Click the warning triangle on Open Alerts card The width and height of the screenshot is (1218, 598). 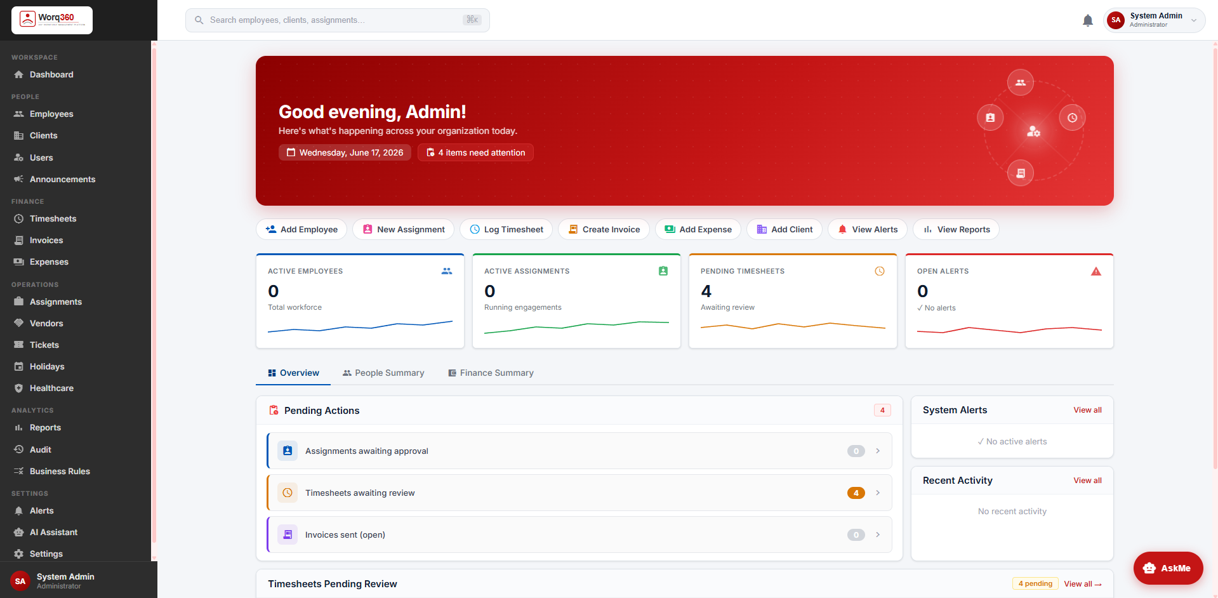pos(1096,271)
